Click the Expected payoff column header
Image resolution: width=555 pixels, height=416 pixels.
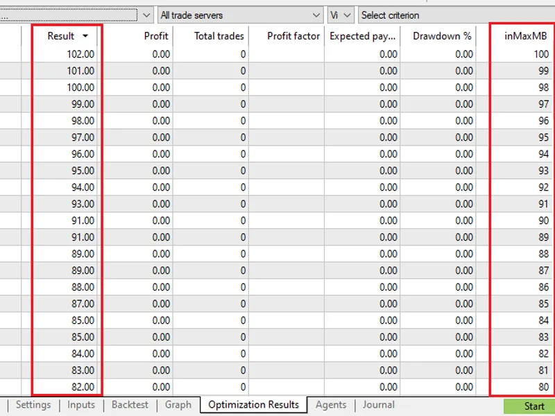362,36
